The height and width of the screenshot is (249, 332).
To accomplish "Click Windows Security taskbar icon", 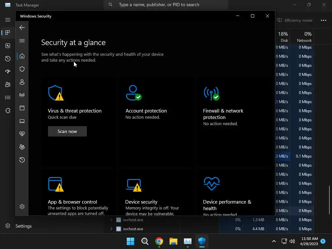I will coord(202,241).
